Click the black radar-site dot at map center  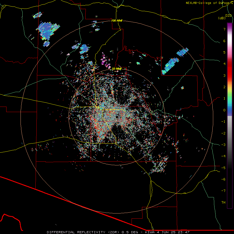coord(117,117)
